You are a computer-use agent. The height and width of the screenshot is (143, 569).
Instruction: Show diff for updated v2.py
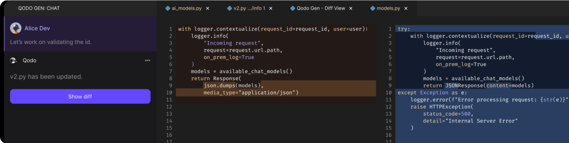click(x=80, y=97)
